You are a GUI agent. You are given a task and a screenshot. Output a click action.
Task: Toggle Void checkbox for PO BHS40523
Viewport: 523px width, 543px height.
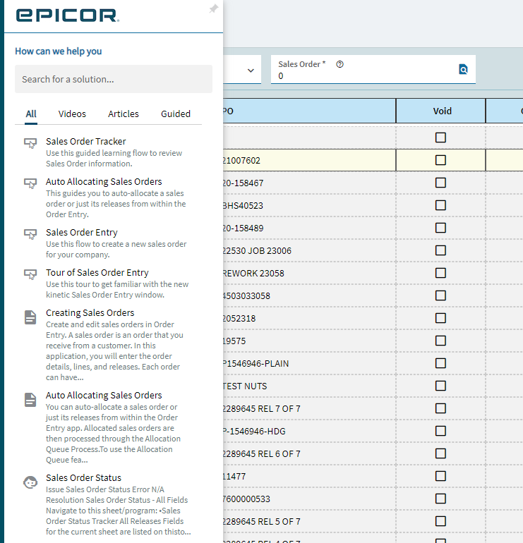(440, 205)
